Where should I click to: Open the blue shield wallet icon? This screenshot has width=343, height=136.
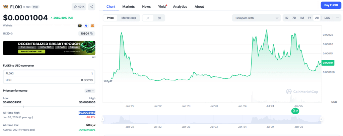click(86, 26)
